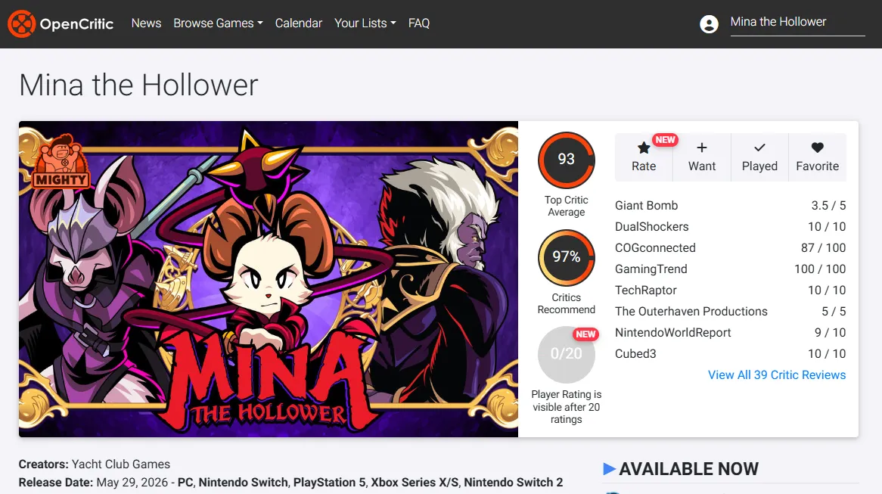Open the DualShockers review
The image size is (882, 494).
click(x=651, y=227)
